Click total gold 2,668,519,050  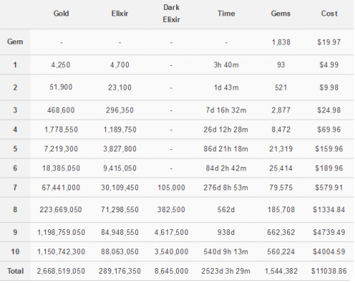click(x=61, y=271)
